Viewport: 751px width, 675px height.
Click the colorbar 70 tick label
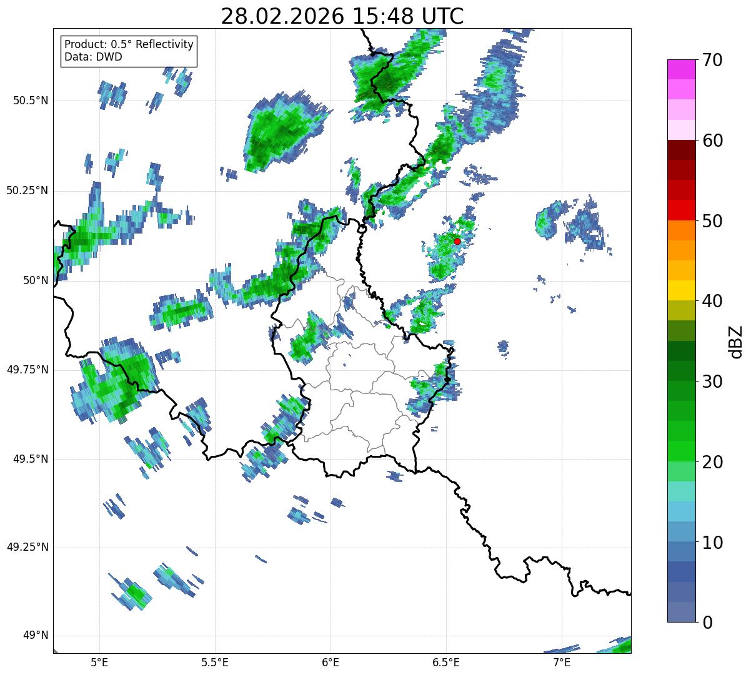(x=713, y=61)
